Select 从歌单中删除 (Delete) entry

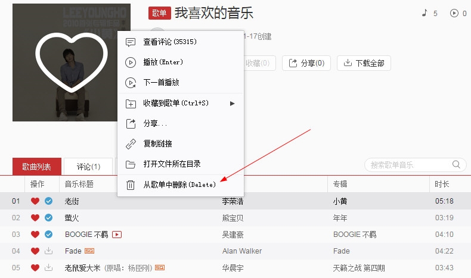click(181, 185)
